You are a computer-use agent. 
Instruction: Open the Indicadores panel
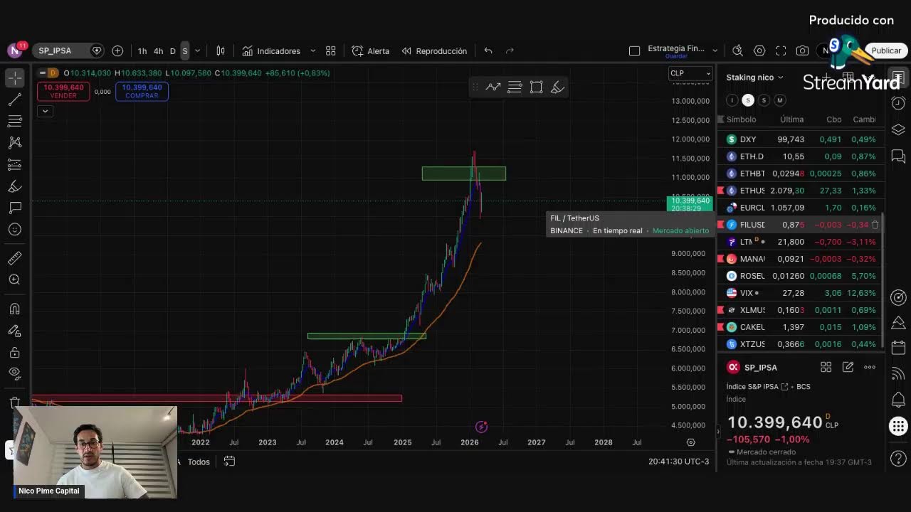[271, 51]
